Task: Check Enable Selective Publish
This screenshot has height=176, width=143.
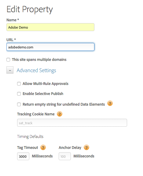Action: (19, 94)
